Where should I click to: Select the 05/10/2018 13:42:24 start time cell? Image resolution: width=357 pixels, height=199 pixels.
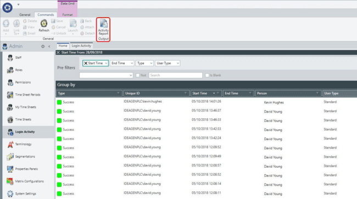click(x=207, y=138)
